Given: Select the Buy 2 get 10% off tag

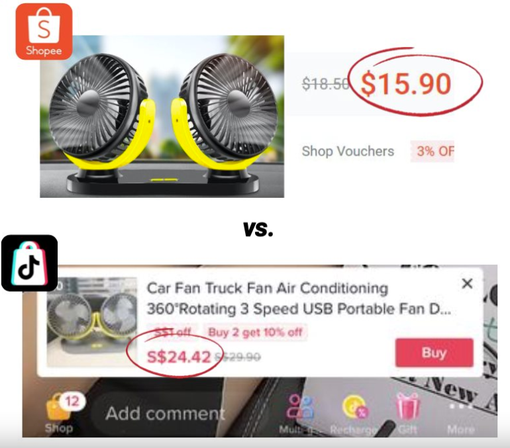Looking at the screenshot, I should 255,332.
